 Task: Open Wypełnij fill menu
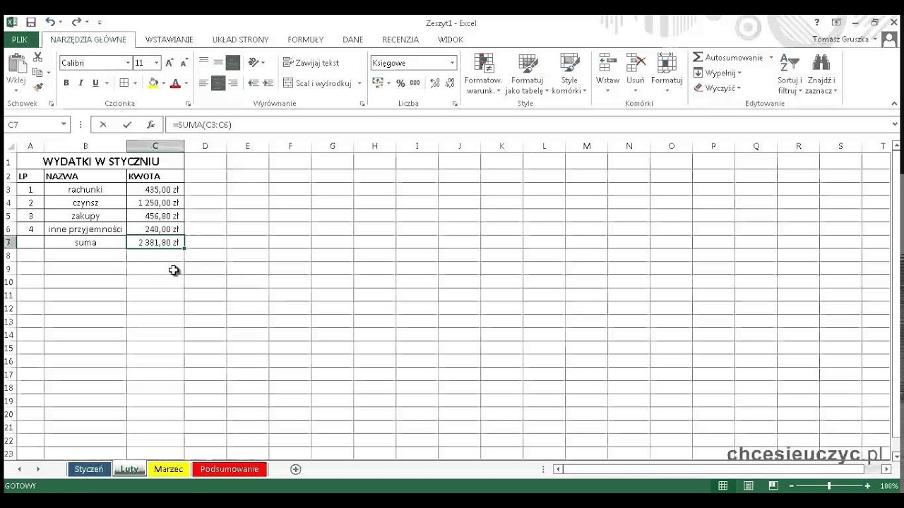tap(718, 73)
